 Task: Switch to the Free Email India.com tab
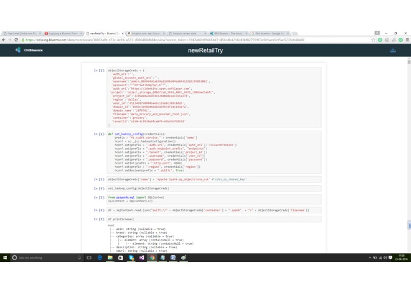click(21, 34)
